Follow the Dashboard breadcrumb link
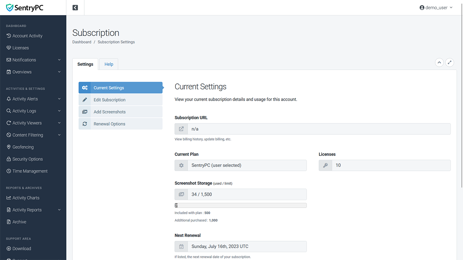The height and width of the screenshot is (260, 463). [82, 42]
